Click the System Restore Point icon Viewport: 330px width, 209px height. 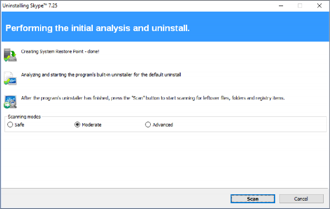10,55
